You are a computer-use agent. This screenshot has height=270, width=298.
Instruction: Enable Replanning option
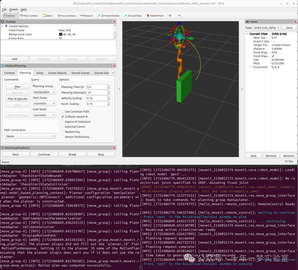[63, 132]
